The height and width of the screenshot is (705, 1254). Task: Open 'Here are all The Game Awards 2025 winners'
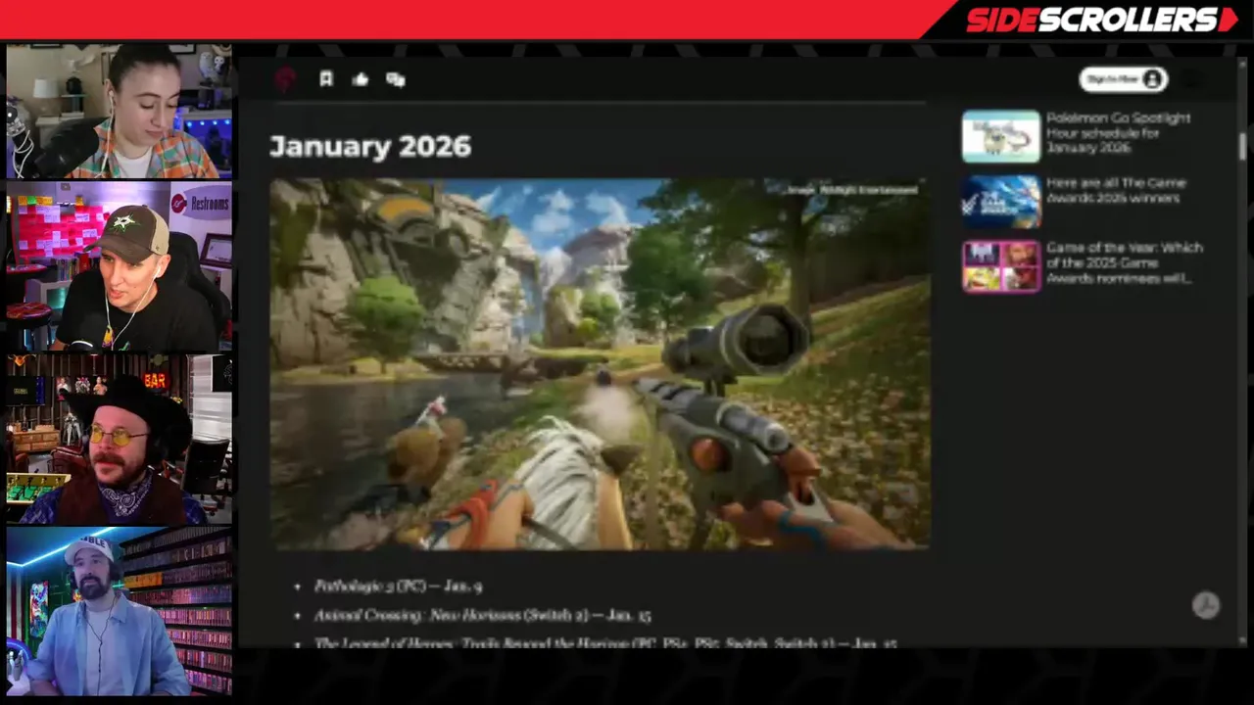point(1116,191)
